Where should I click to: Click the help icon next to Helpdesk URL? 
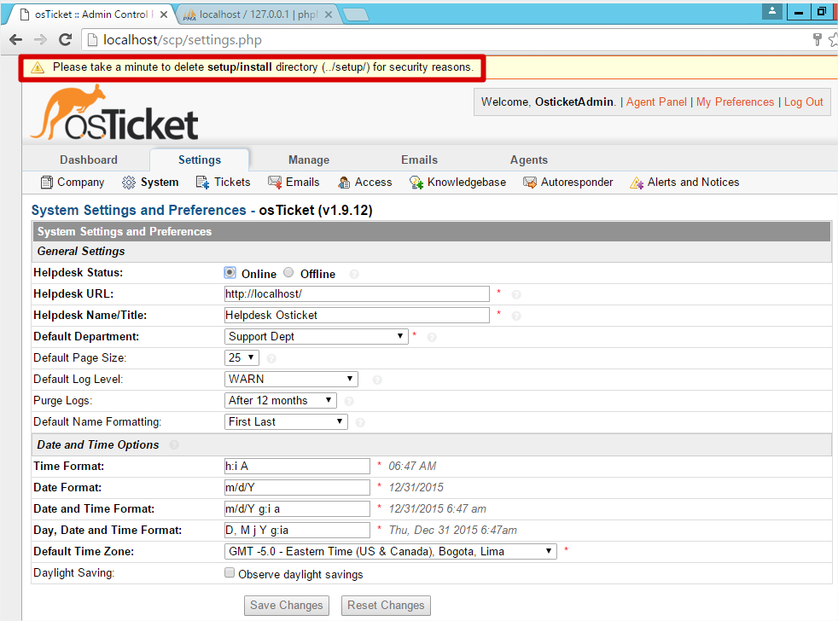(516, 294)
